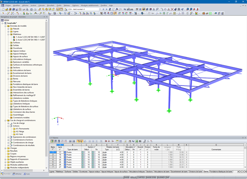Select table row header 3

53,157
